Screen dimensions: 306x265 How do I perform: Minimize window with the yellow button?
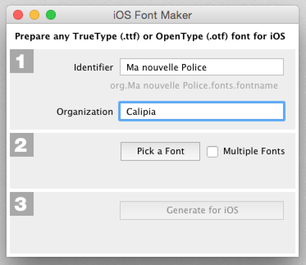coord(34,16)
